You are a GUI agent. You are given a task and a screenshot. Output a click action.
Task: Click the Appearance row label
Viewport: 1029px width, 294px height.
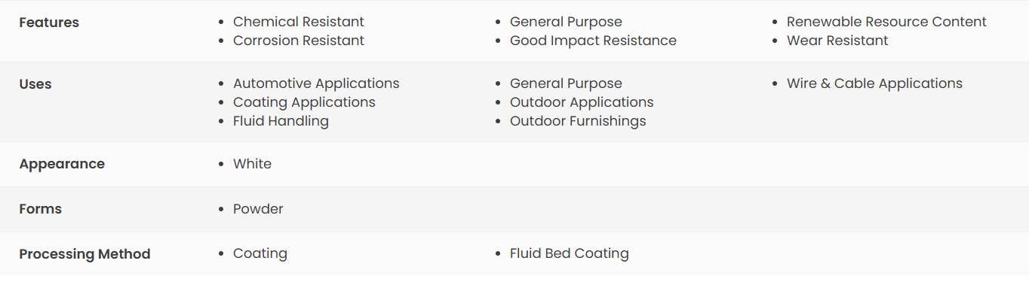tap(62, 164)
